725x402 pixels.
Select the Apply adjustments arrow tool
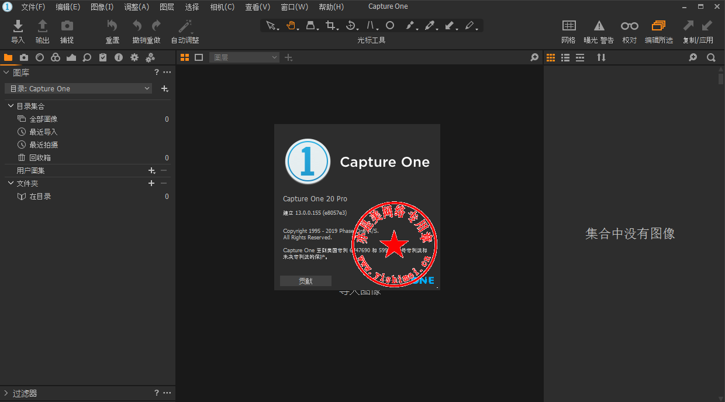(x=450, y=26)
